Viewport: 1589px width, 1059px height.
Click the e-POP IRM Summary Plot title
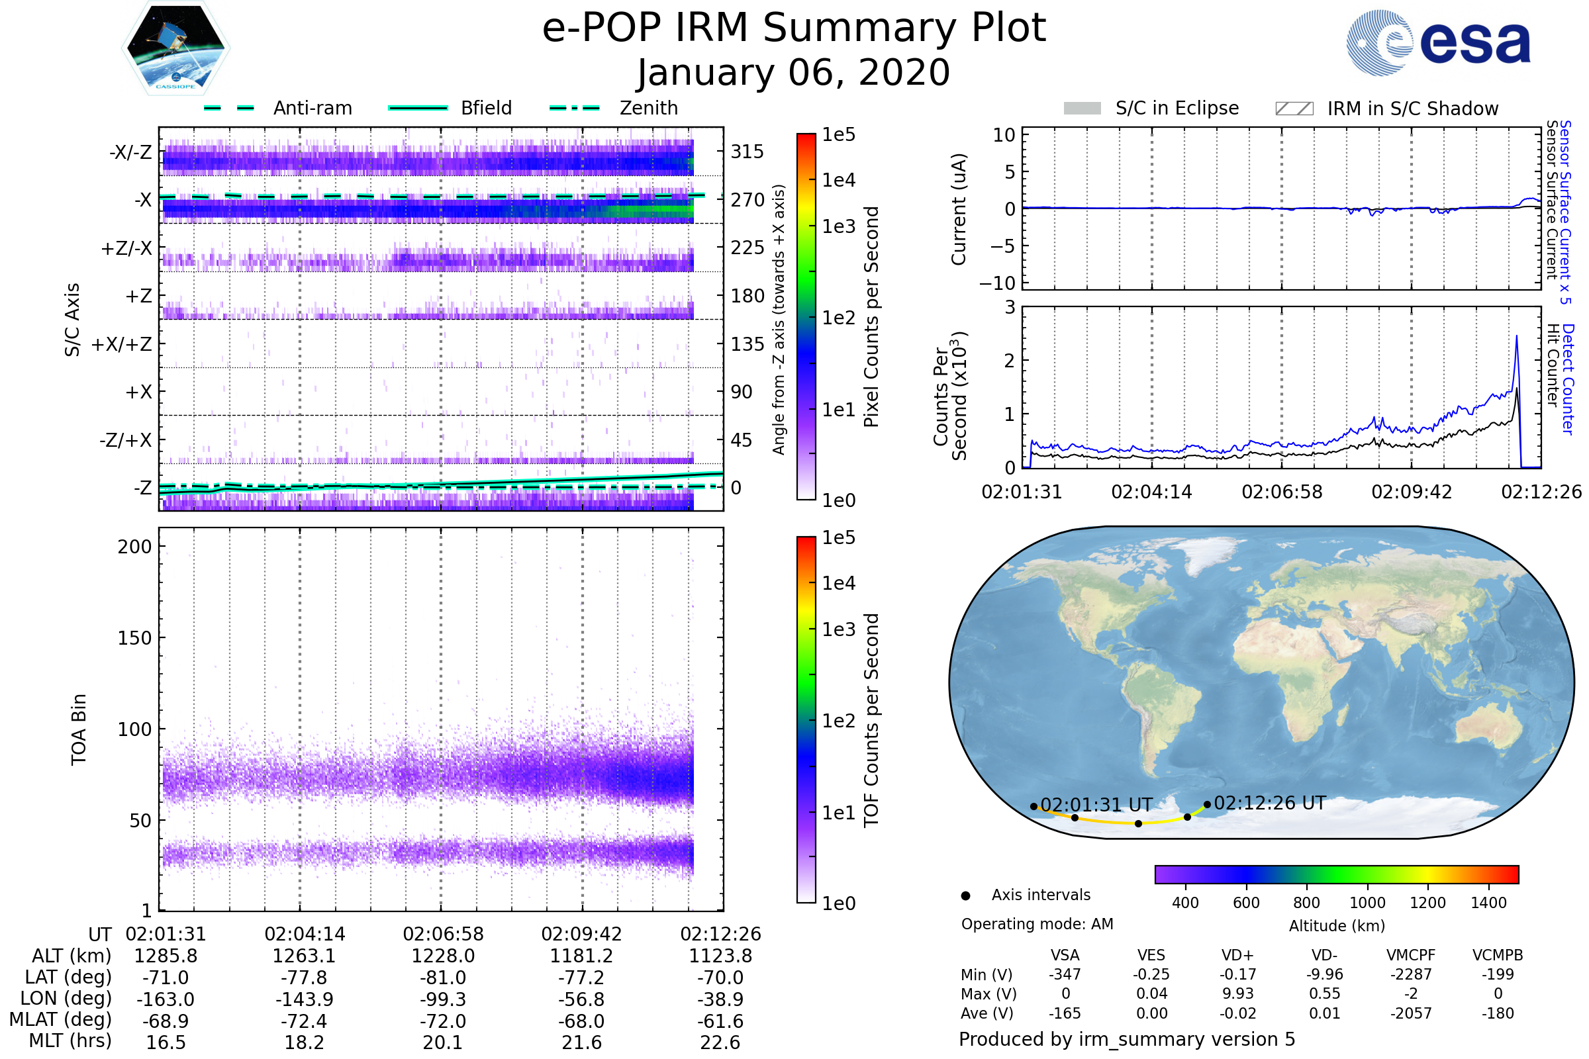(x=794, y=28)
